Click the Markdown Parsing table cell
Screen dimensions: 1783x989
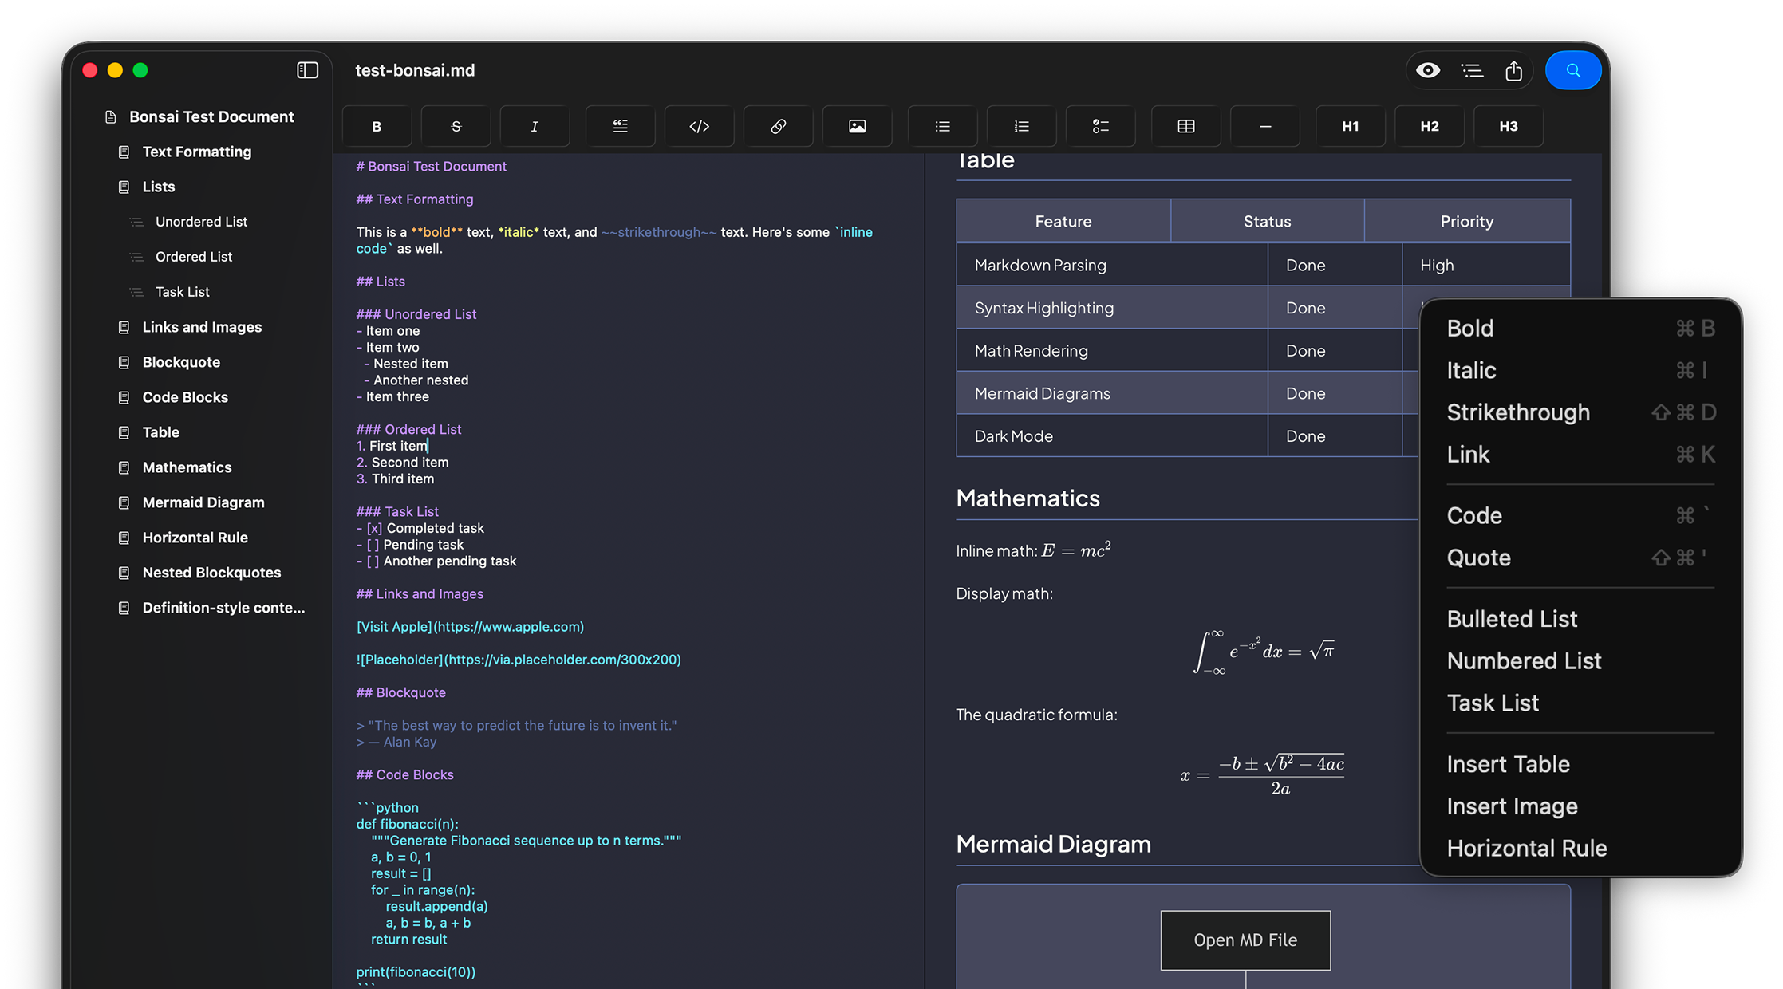(1112, 265)
